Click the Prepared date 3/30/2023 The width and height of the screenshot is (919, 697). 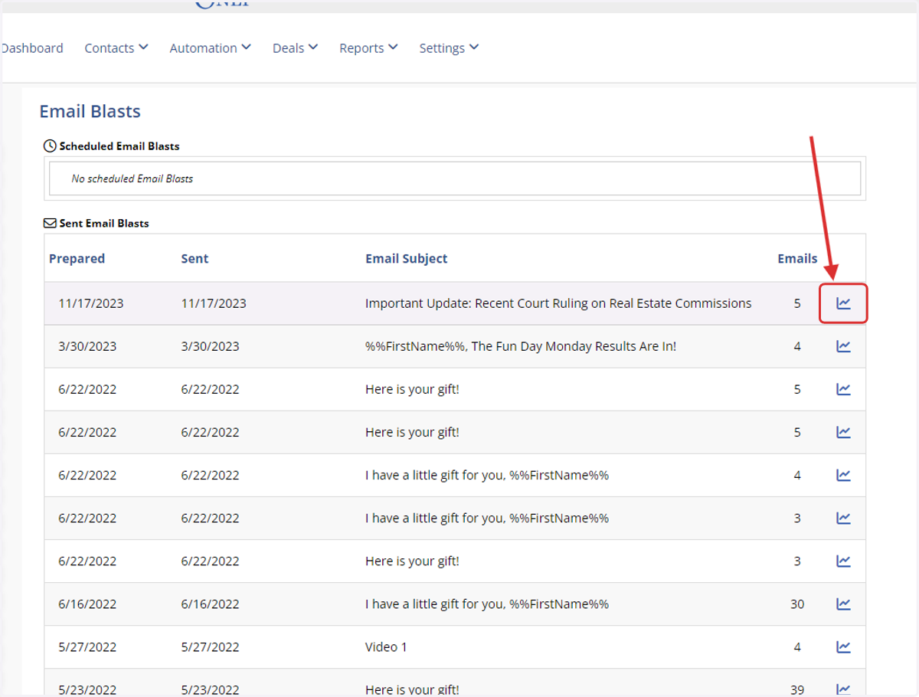[x=87, y=346]
